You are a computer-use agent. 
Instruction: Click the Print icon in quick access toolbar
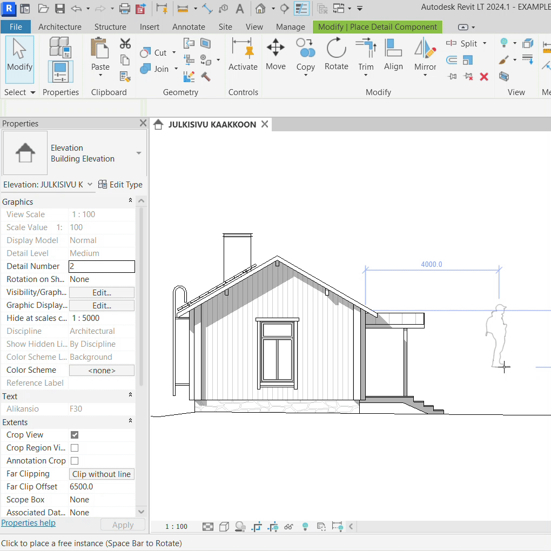[x=124, y=9]
